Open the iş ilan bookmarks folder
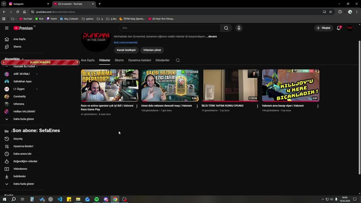The height and width of the screenshot is (203, 361). (x=111, y=19)
